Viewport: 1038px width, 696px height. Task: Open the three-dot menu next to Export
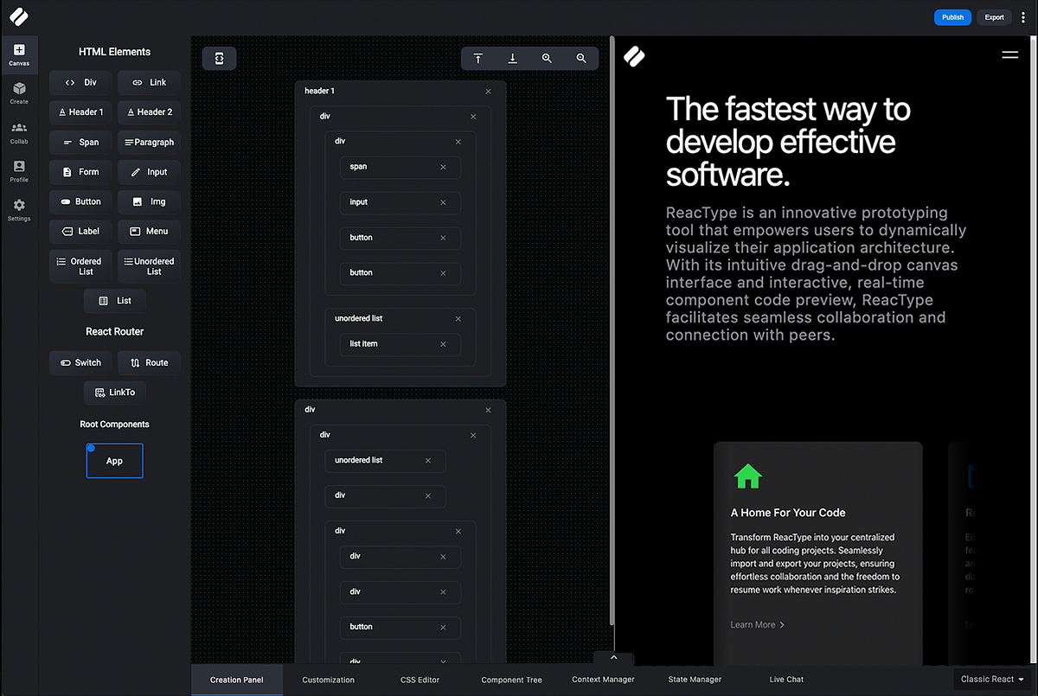point(1022,16)
